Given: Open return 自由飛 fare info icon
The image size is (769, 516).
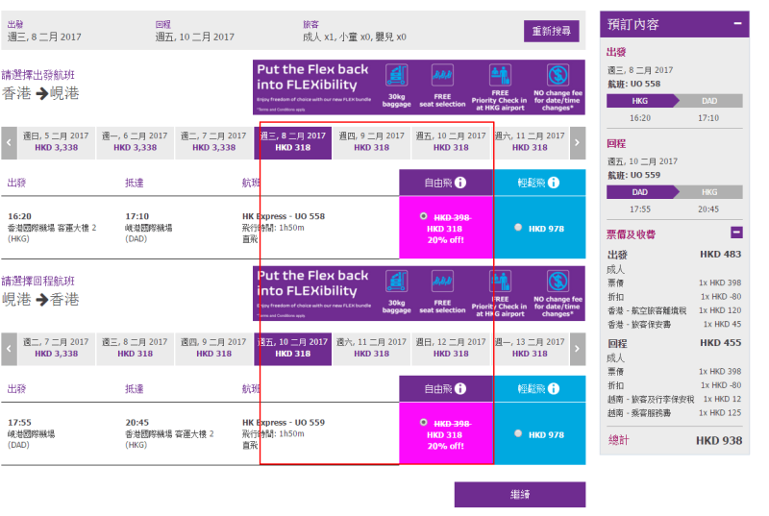Looking at the screenshot, I should click(x=460, y=388).
